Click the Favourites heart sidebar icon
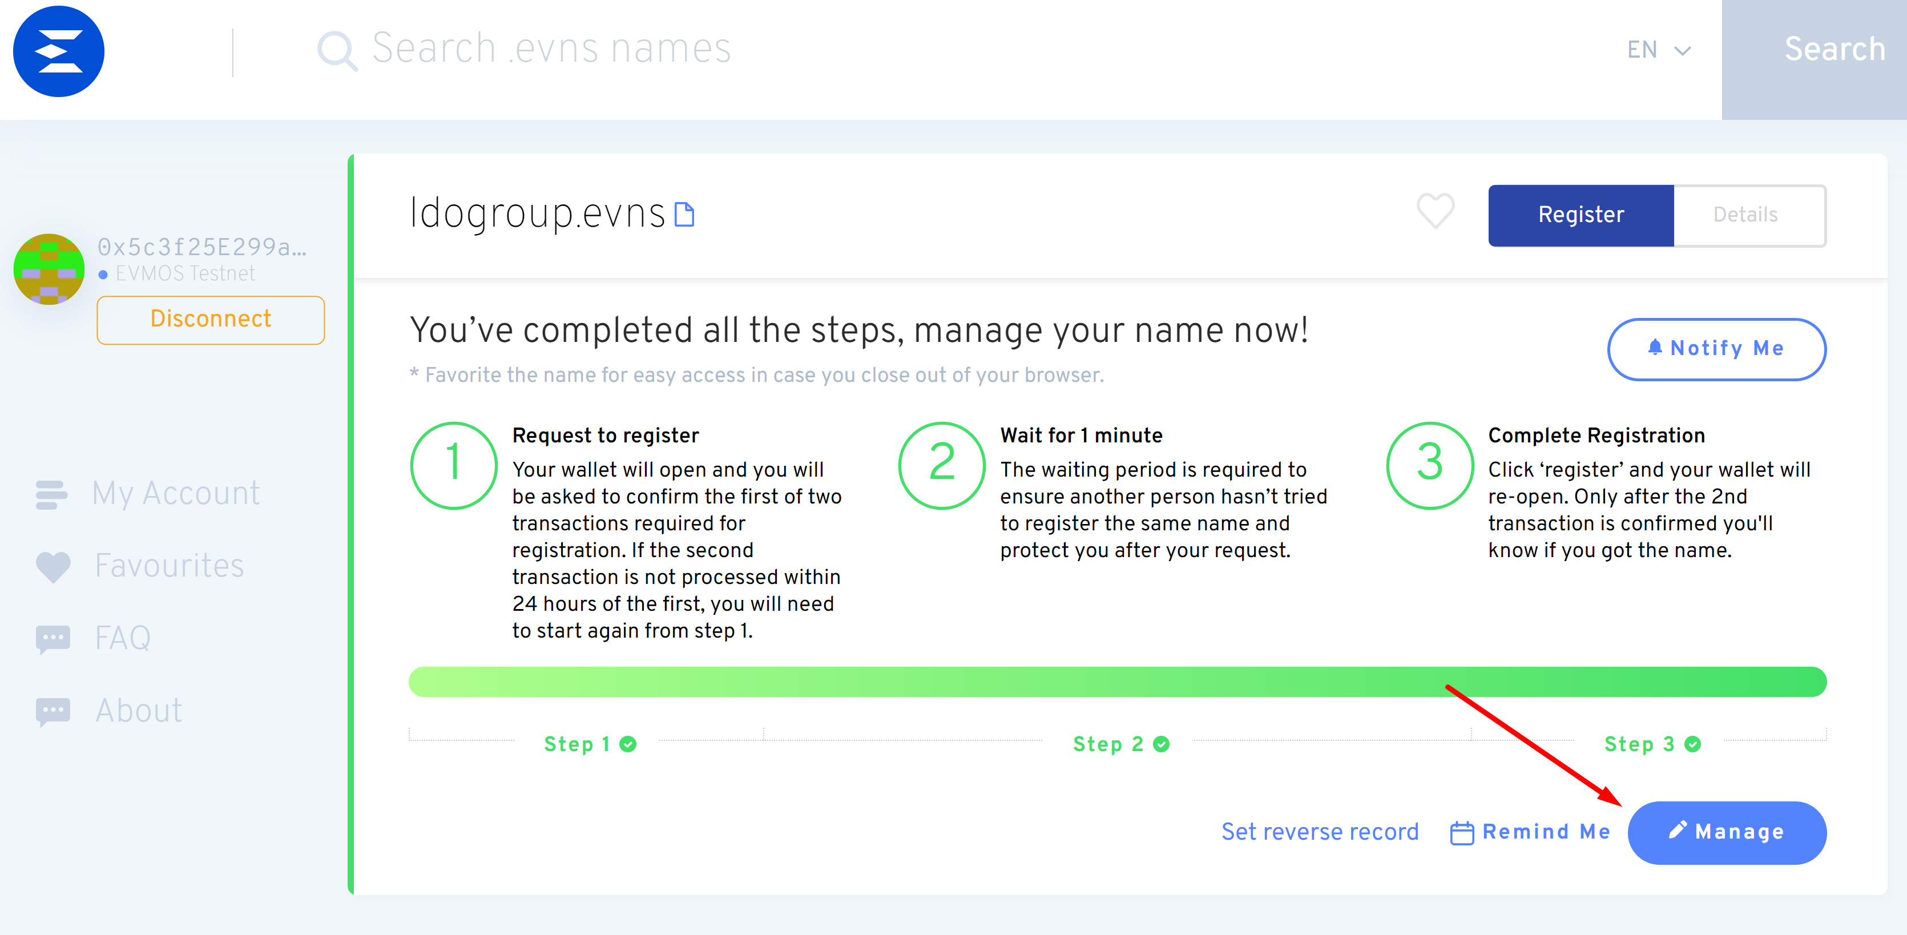The height and width of the screenshot is (935, 1907). click(53, 567)
